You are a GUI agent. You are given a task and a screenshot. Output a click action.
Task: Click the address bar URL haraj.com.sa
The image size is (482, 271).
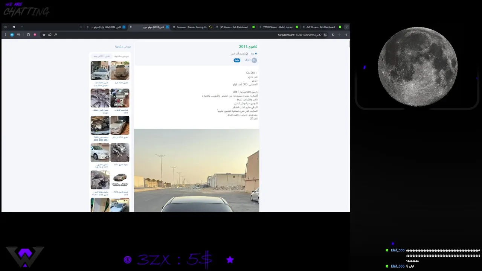point(300,35)
